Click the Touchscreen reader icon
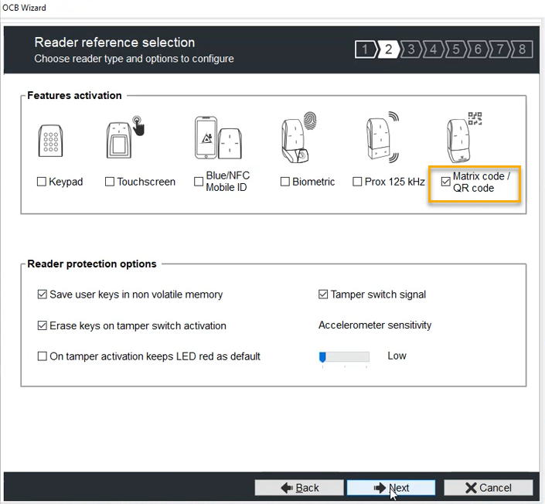545x504 pixels. [x=124, y=138]
